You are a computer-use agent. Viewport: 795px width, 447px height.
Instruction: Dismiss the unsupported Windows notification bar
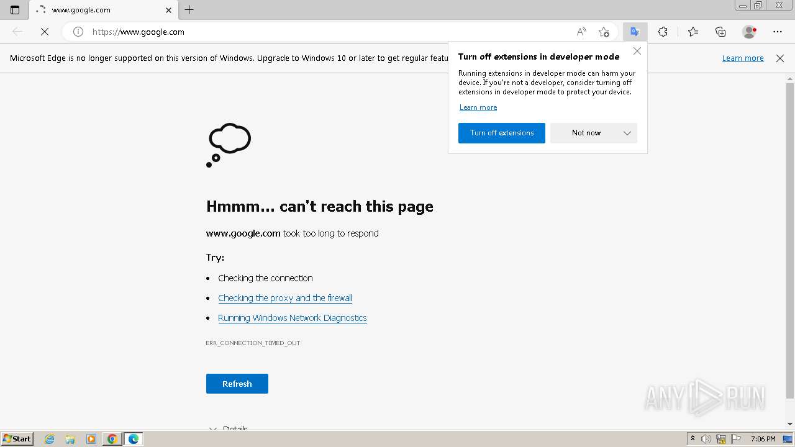pos(780,58)
